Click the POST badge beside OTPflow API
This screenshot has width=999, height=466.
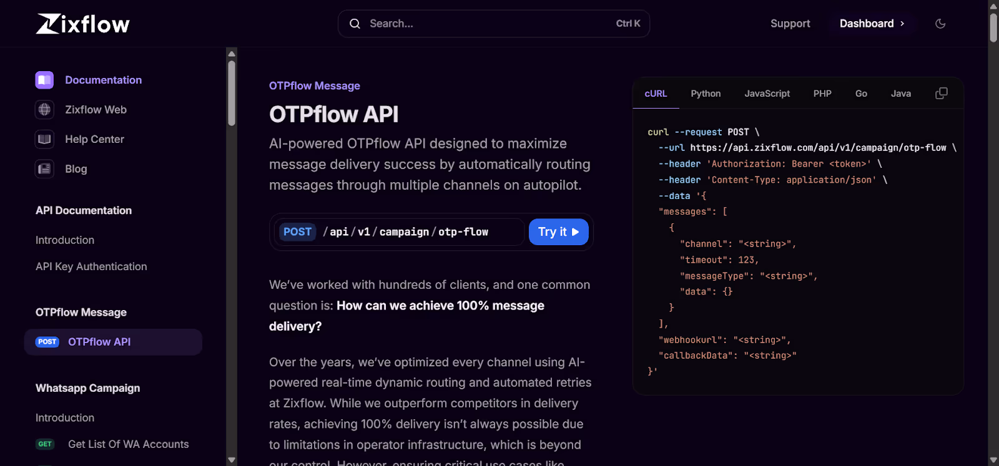coord(47,342)
